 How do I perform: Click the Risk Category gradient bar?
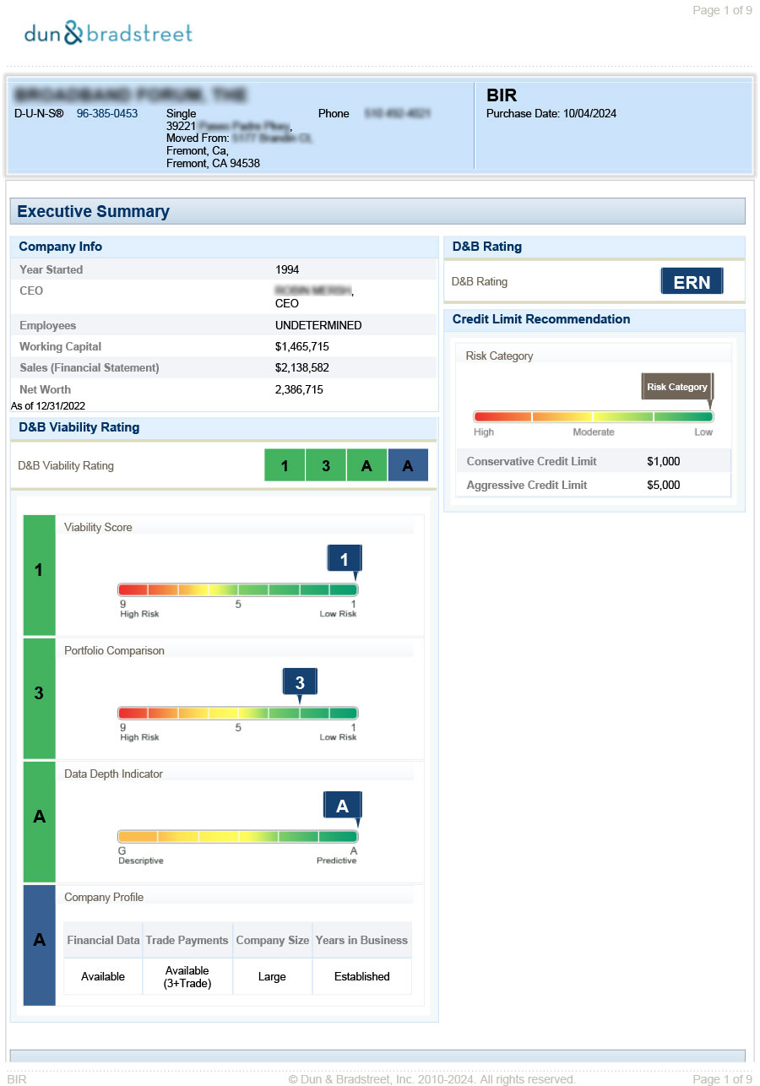click(x=593, y=416)
